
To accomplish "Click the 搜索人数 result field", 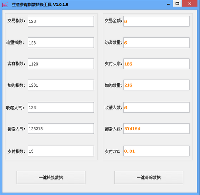I will (x=156, y=129).
